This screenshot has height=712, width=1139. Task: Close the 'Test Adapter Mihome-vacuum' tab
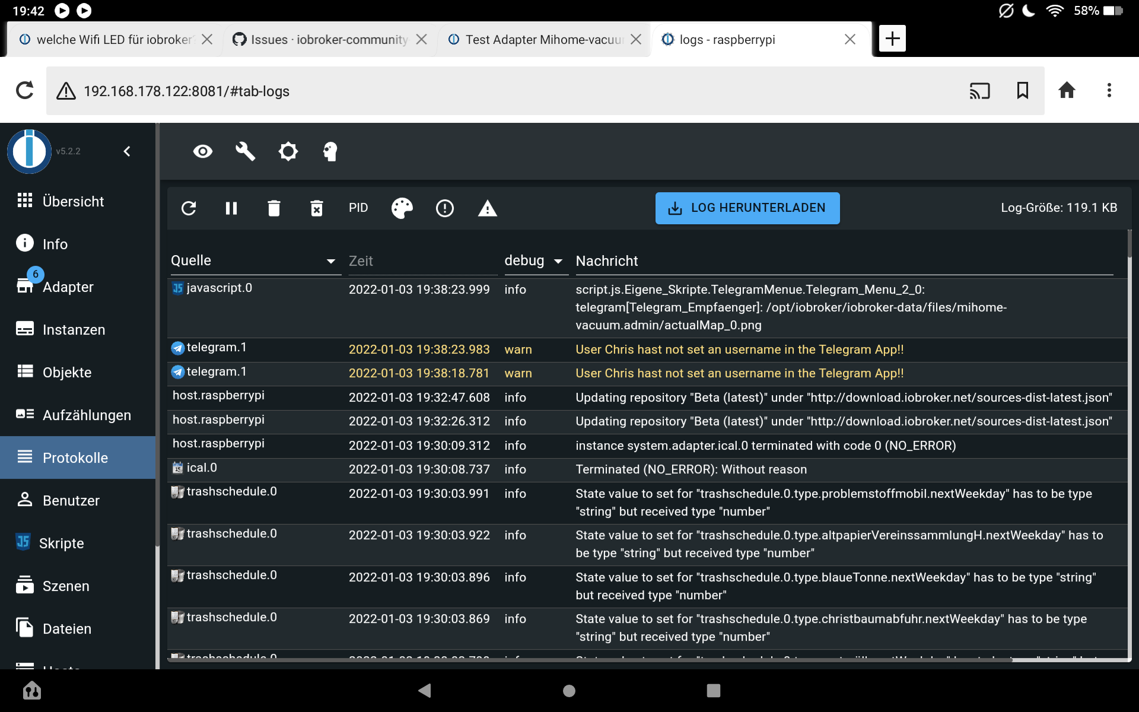[636, 39]
